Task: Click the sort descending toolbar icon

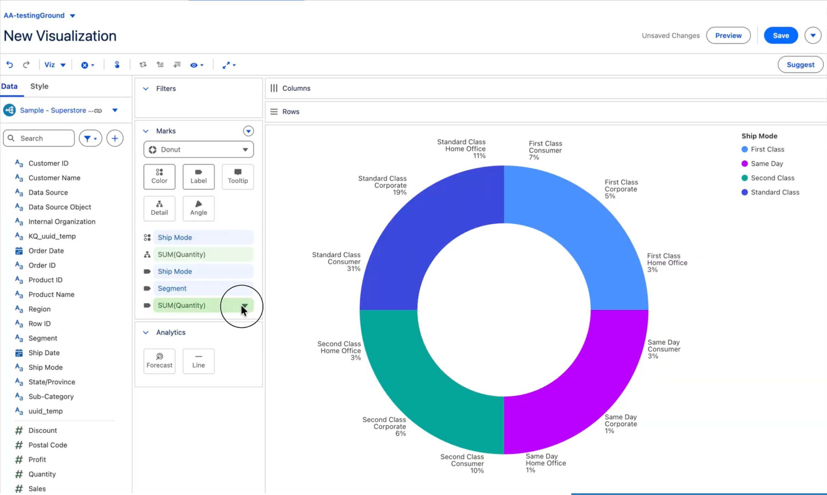Action: (x=177, y=65)
